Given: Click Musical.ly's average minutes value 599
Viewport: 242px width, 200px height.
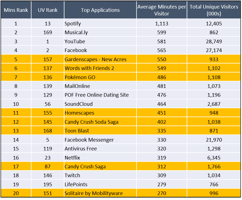Looking at the screenshot, I should point(162,33).
